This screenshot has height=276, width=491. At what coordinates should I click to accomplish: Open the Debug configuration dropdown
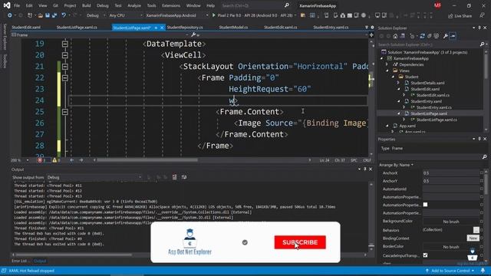(95, 15)
